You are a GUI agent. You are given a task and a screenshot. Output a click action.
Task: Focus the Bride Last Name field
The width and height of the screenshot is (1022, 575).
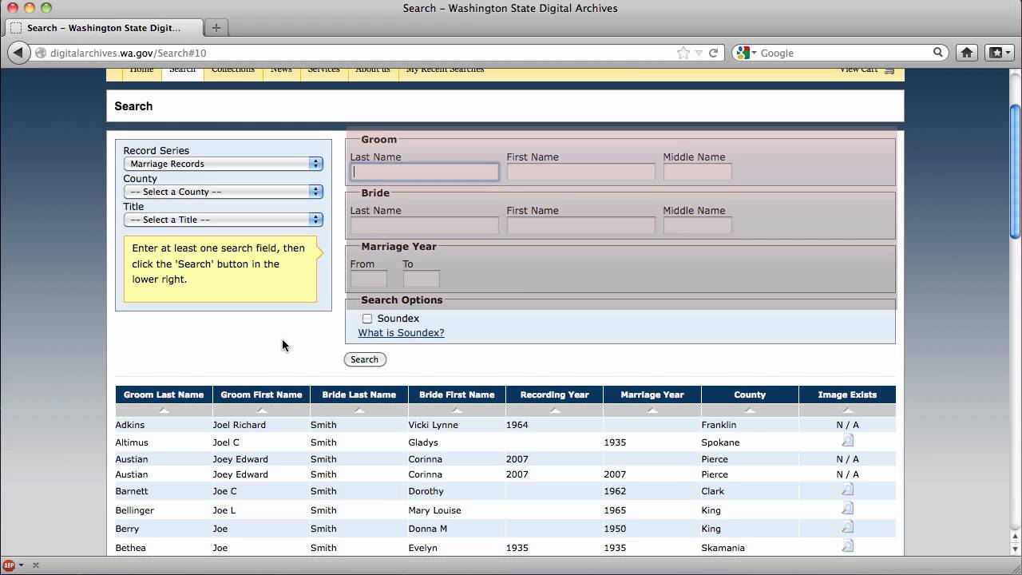[424, 225]
